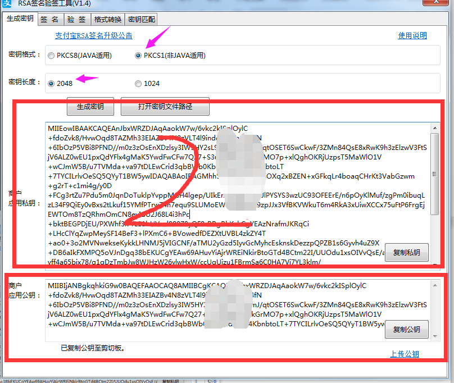Select the 生成密钥 tab
454x383 pixels.
tap(20, 19)
